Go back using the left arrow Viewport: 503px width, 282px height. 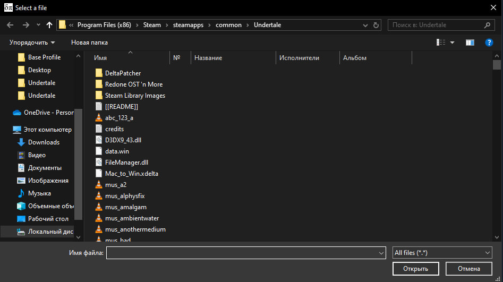(x=10, y=25)
